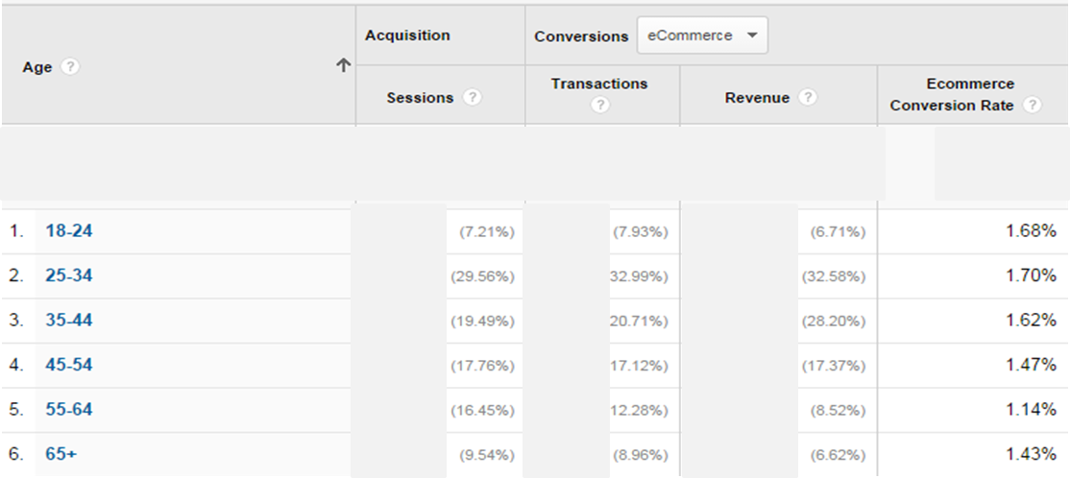Open the 25-34 age group link
Screen dimensions: 1070x478
(x=68, y=275)
